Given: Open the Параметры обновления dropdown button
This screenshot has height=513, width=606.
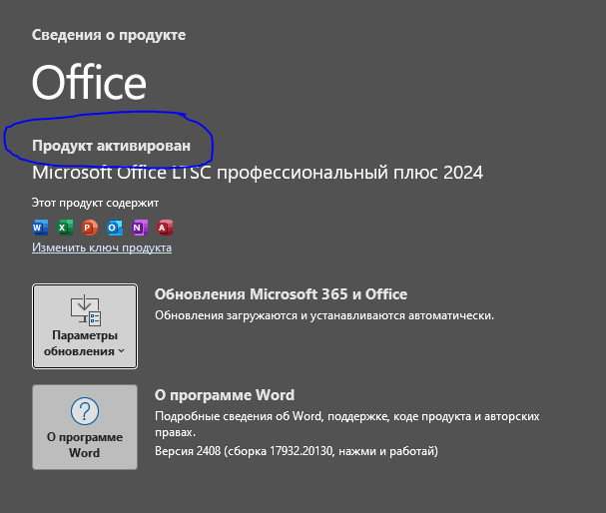Looking at the screenshot, I should point(85,326).
